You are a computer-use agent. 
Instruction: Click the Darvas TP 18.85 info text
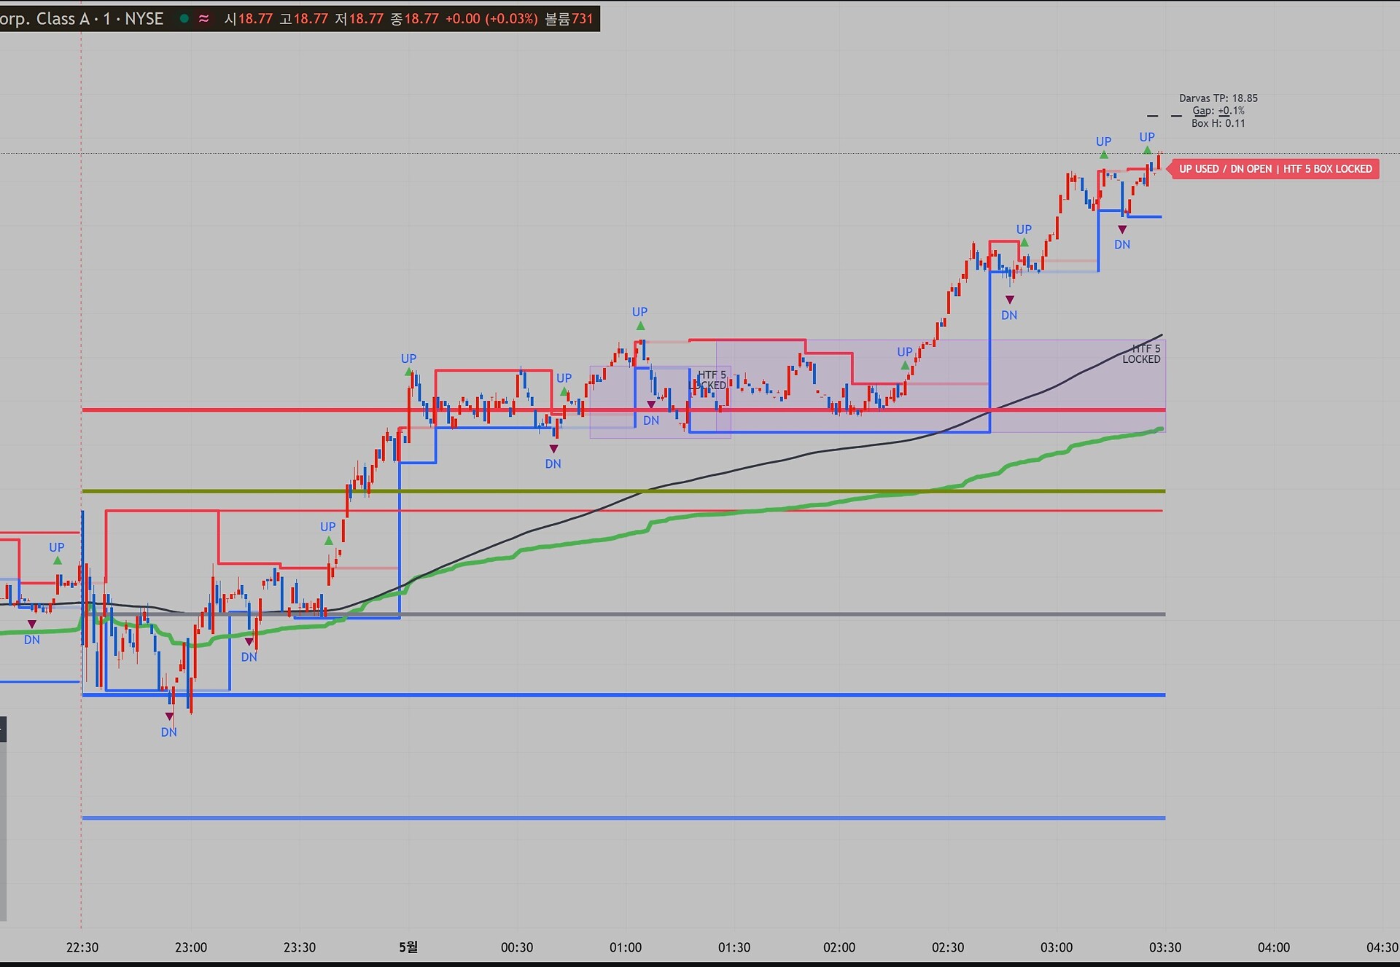(1218, 98)
